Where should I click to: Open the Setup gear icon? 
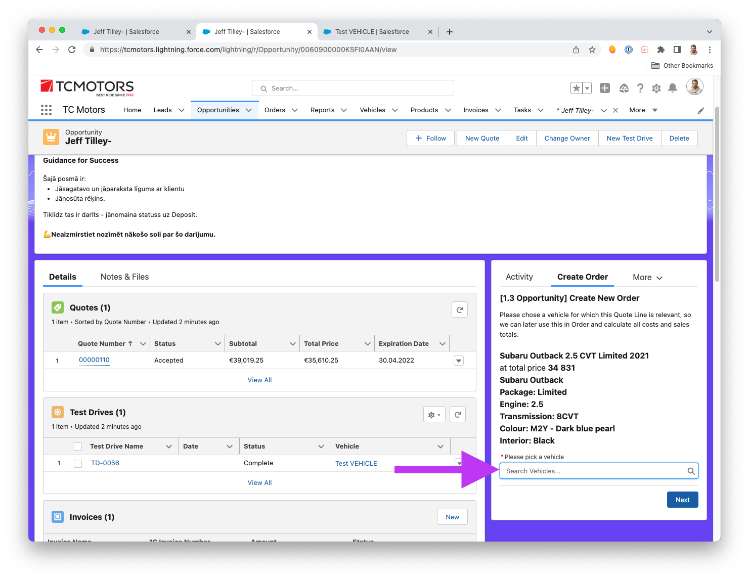coord(656,88)
